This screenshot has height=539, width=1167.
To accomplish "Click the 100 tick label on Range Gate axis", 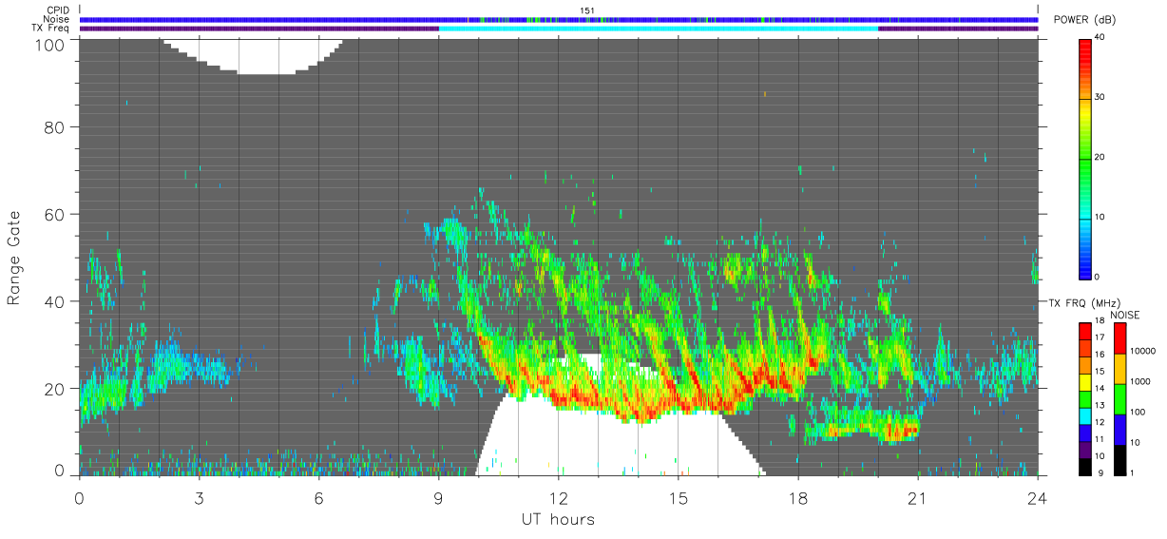I will click(x=48, y=44).
